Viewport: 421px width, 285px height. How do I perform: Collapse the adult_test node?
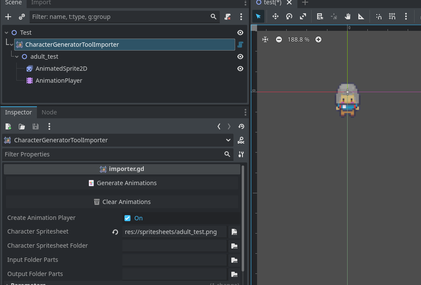[x=17, y=57]
